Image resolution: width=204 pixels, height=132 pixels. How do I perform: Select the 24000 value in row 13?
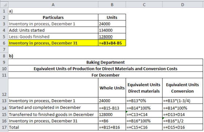[112, 101]
